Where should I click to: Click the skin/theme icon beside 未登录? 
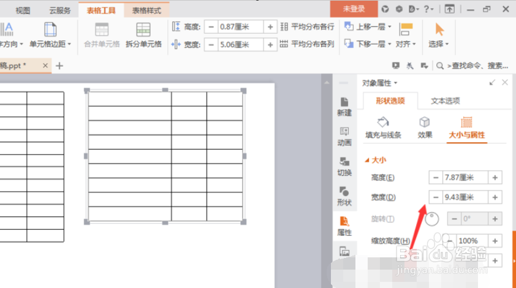point(385,9)
